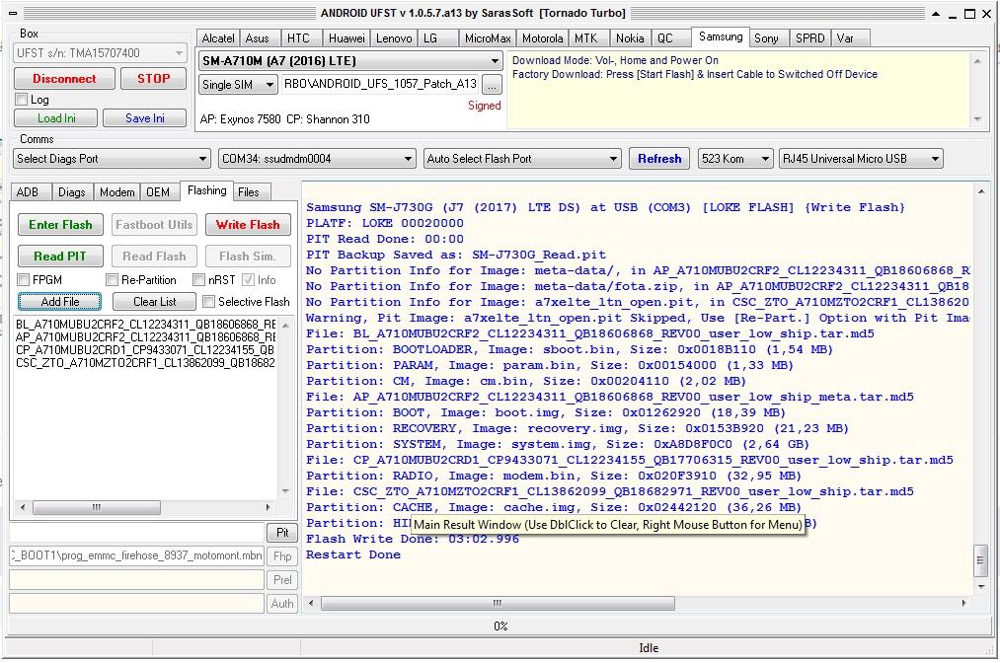Expand the Select Diags Port dropdown

point(112,159)
